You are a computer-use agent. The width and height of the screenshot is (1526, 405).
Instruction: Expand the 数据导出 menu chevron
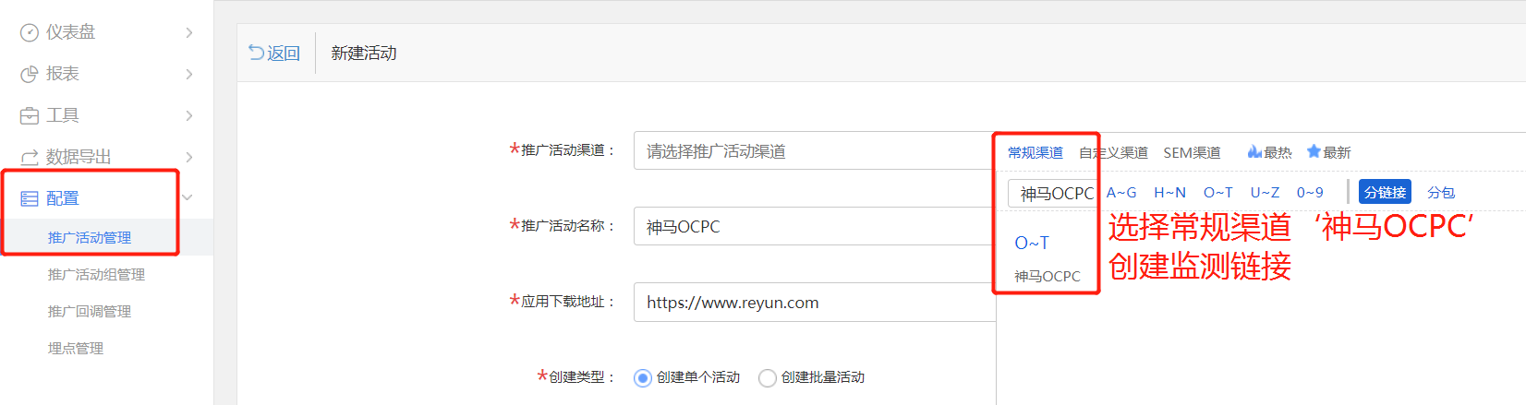coord(188,157)
